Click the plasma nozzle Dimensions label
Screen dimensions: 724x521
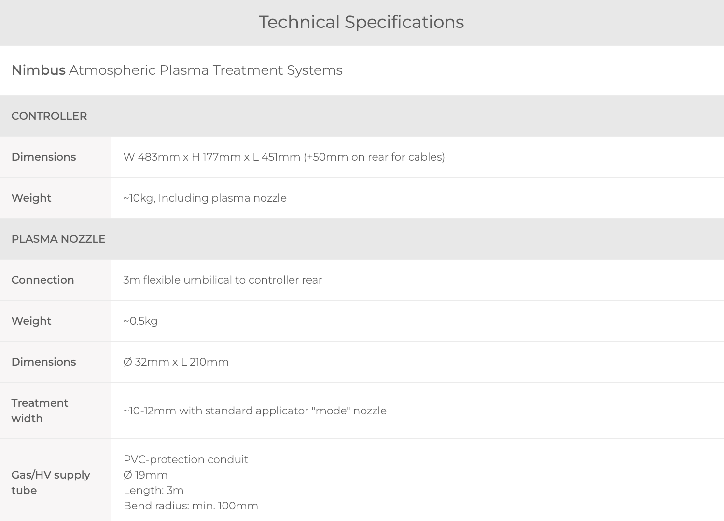click(44, 362)
